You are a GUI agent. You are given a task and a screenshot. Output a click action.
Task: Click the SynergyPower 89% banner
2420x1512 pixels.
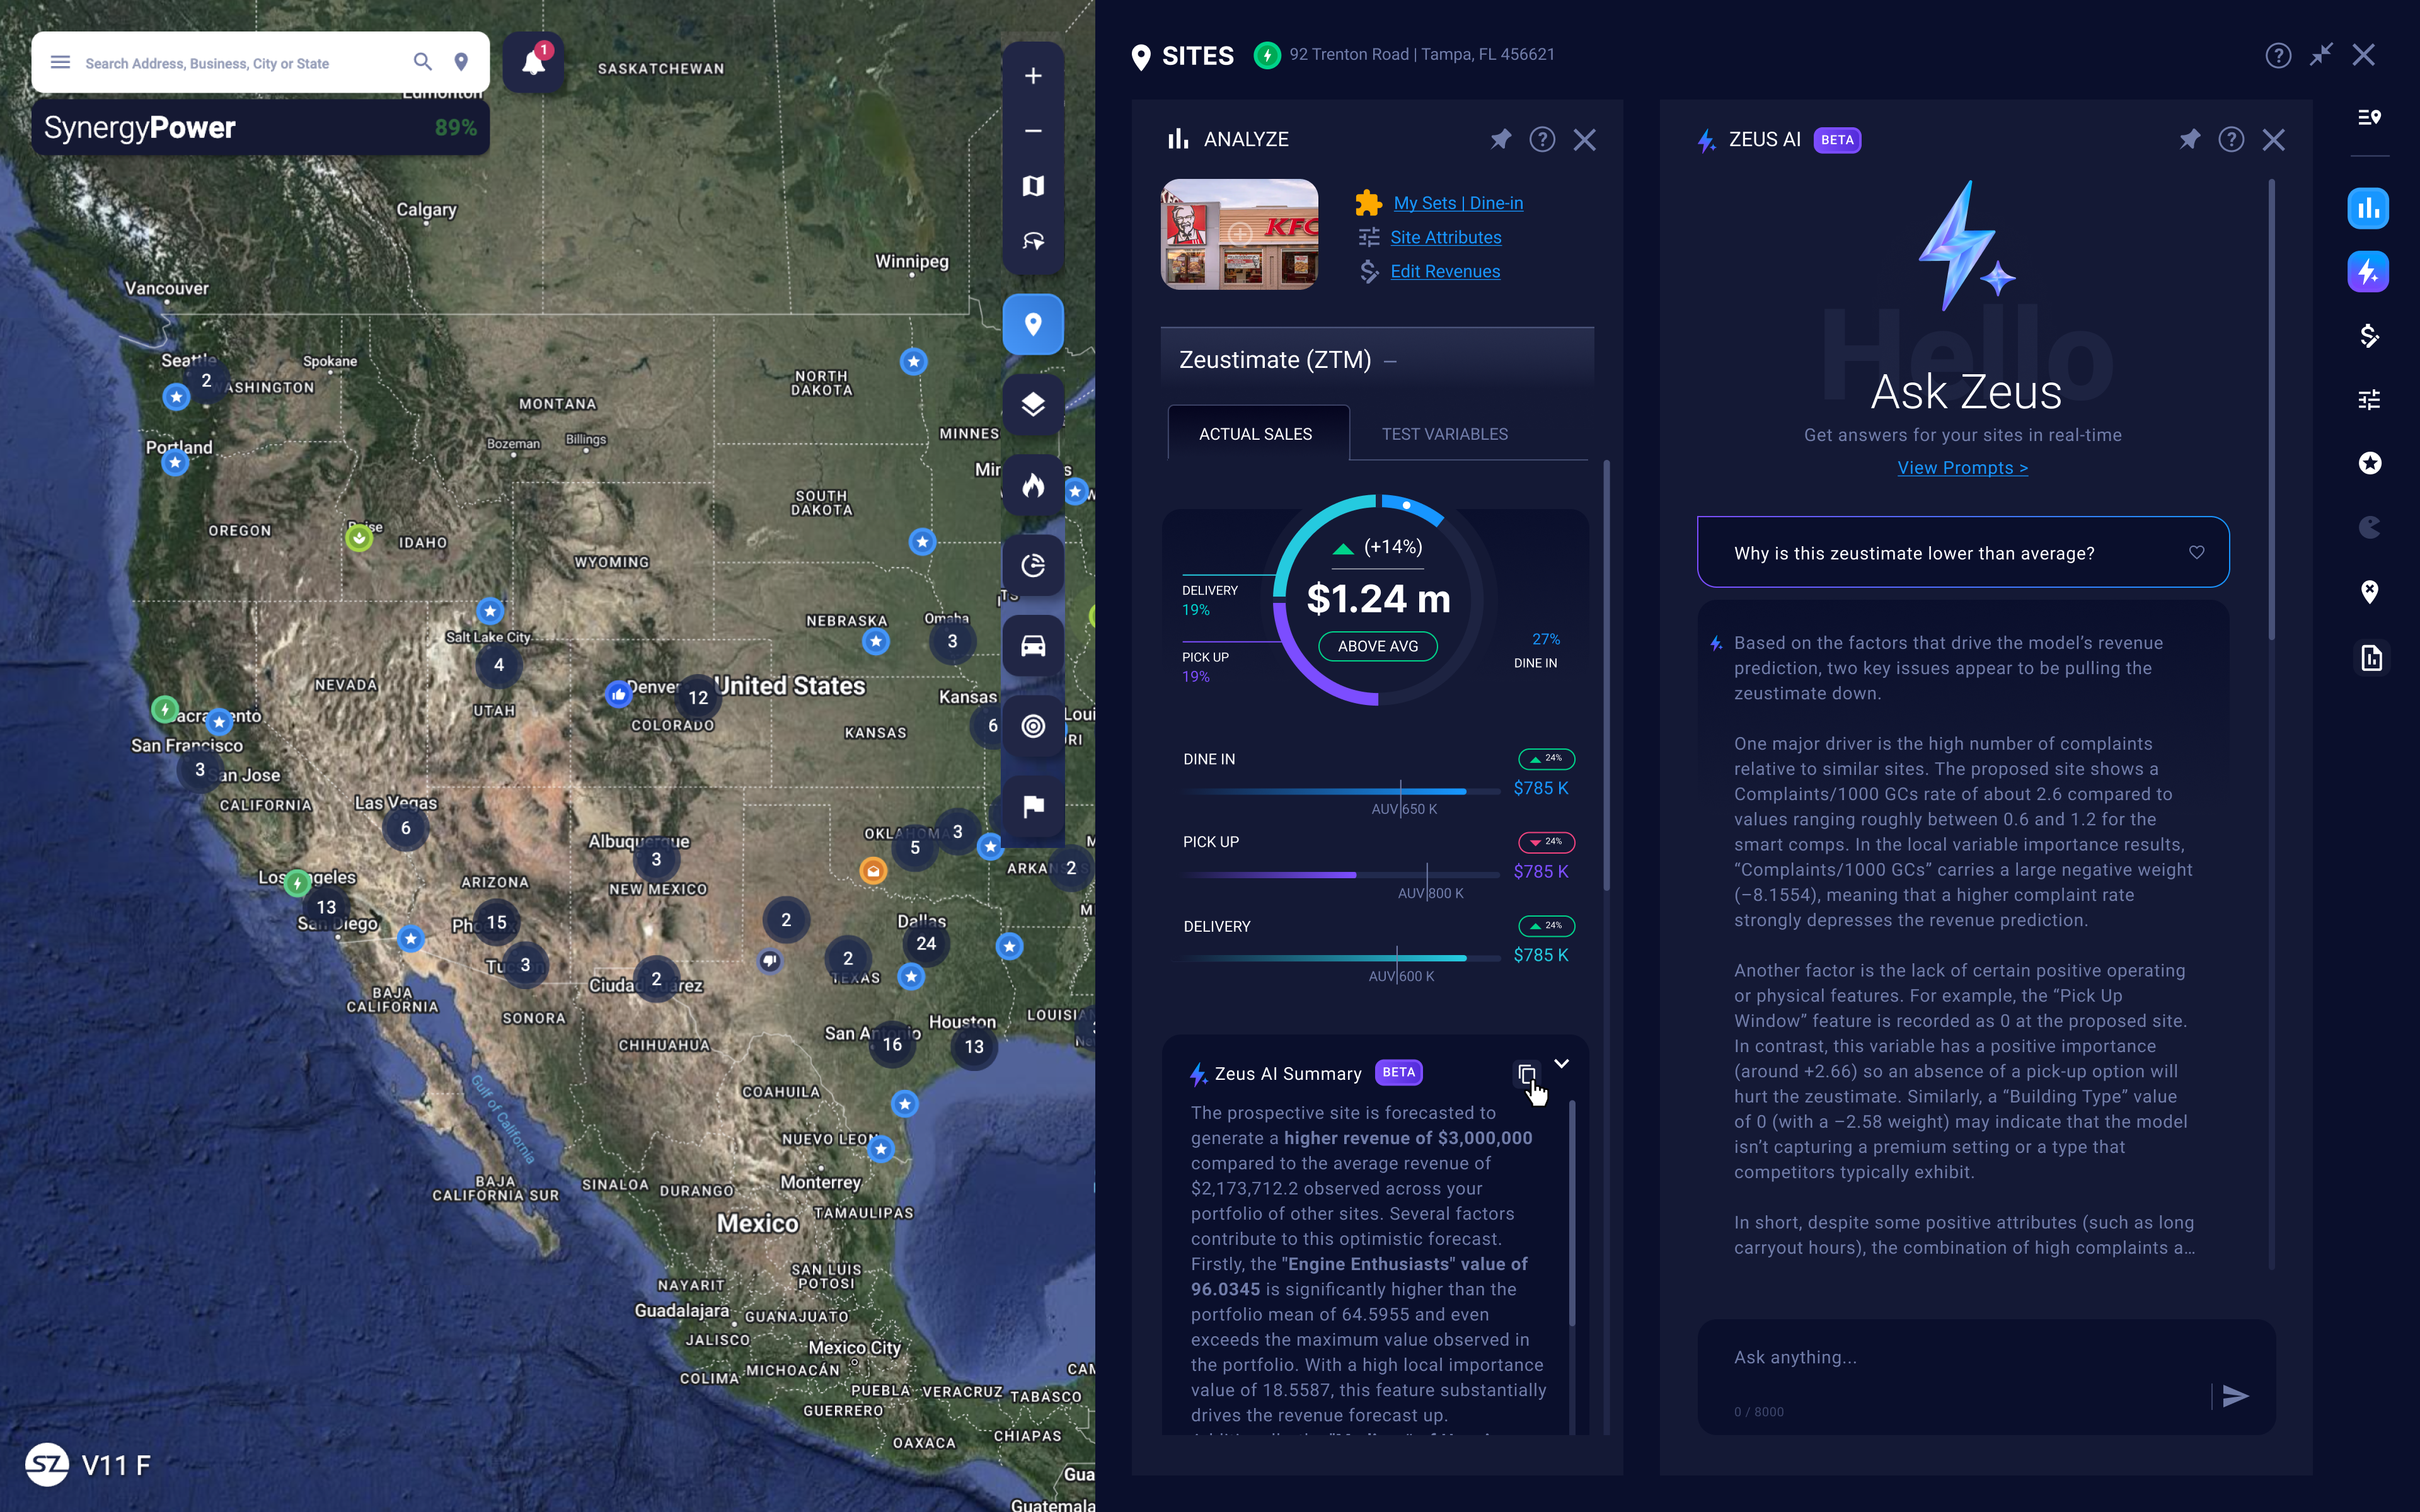click(x=260, y=127)
